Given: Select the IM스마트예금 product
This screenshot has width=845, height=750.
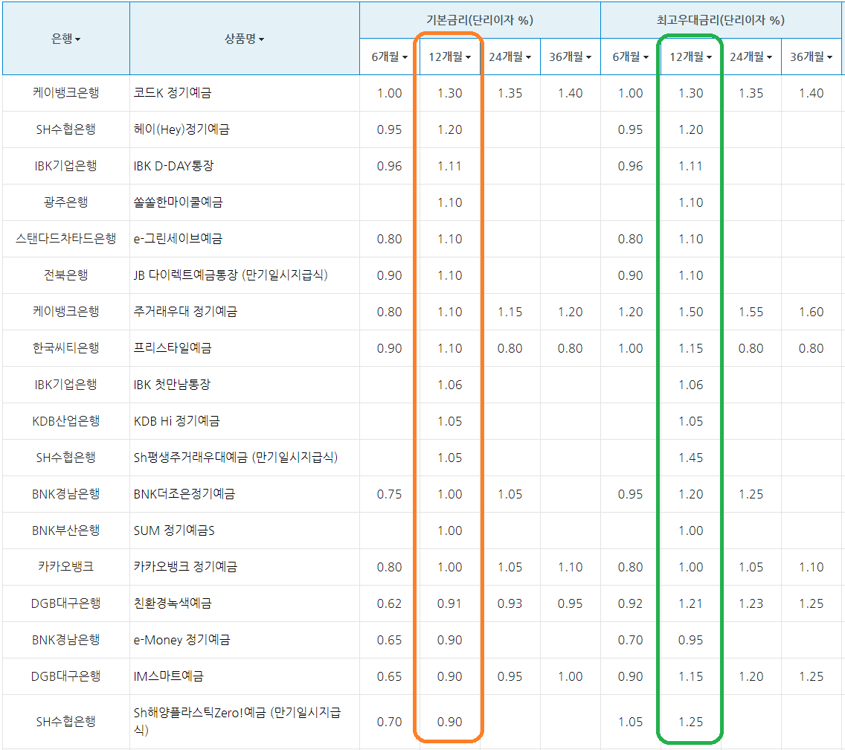Looking at the screenshot, I should click(169, 676).
